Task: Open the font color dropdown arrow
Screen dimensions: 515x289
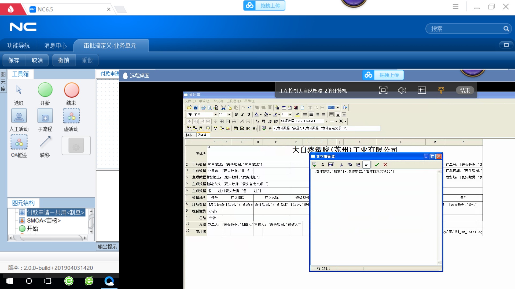Action: (x=261, y=115)
